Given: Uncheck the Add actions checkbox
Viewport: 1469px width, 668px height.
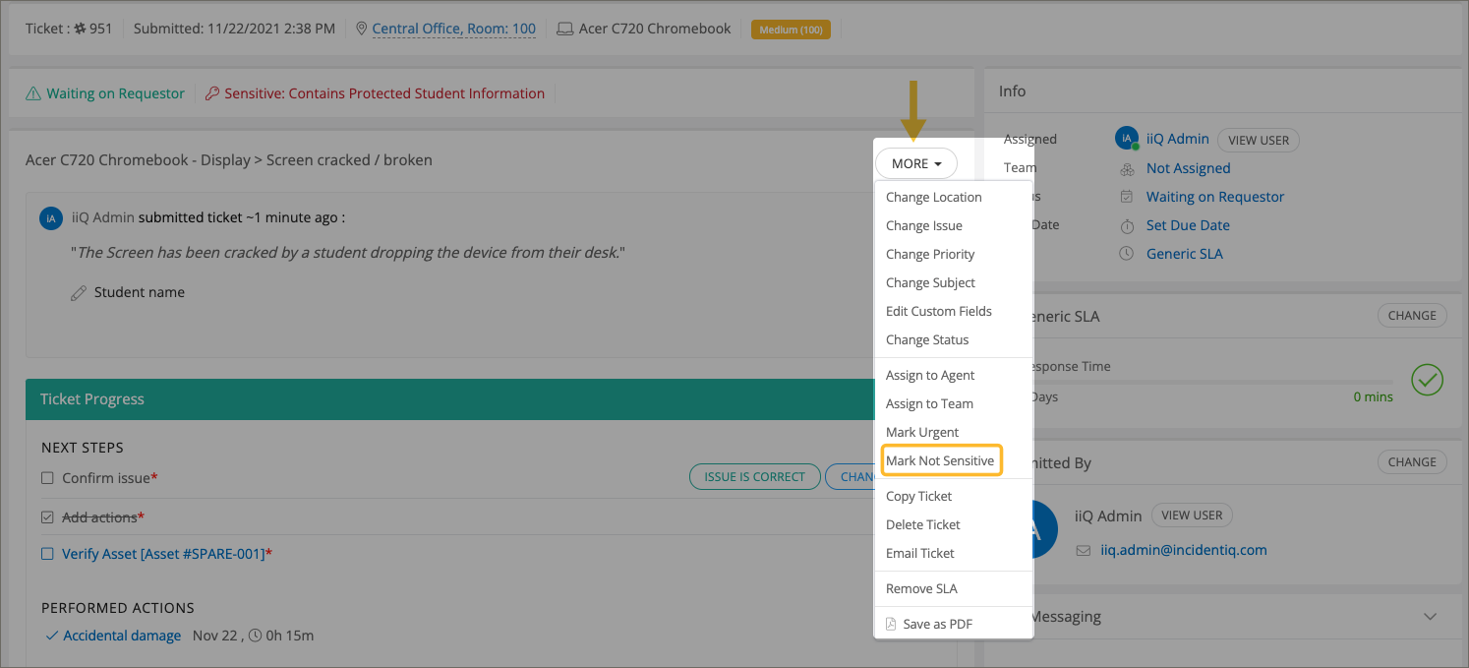Looking at the screenshot, I should 47,517.
